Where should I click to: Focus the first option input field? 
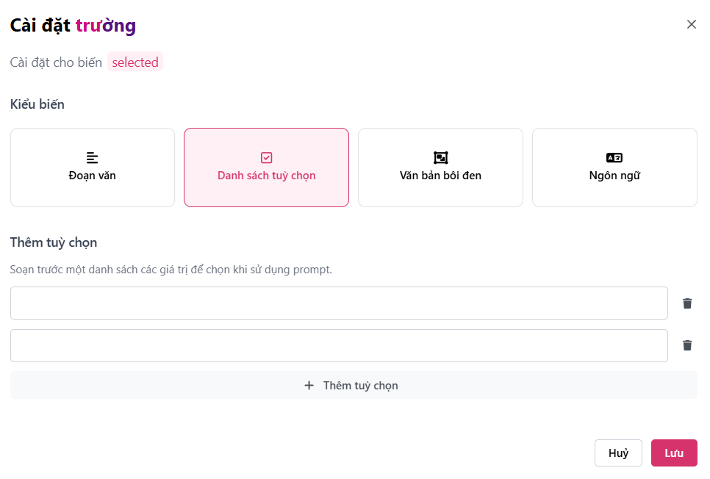click(339, 303)
